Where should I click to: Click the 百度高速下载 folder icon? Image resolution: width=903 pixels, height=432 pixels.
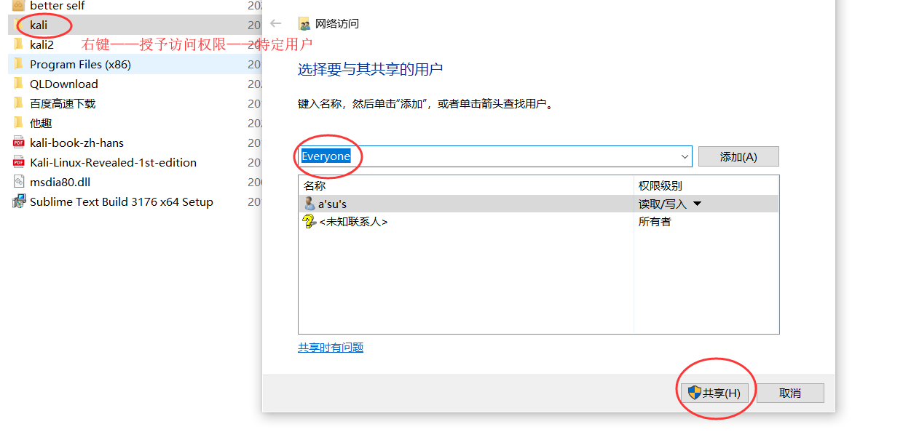pyautogui.click(x=19, y=103)
